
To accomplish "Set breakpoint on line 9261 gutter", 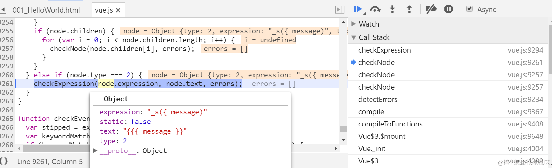I will pyautogui.click(x=7, y=84).
